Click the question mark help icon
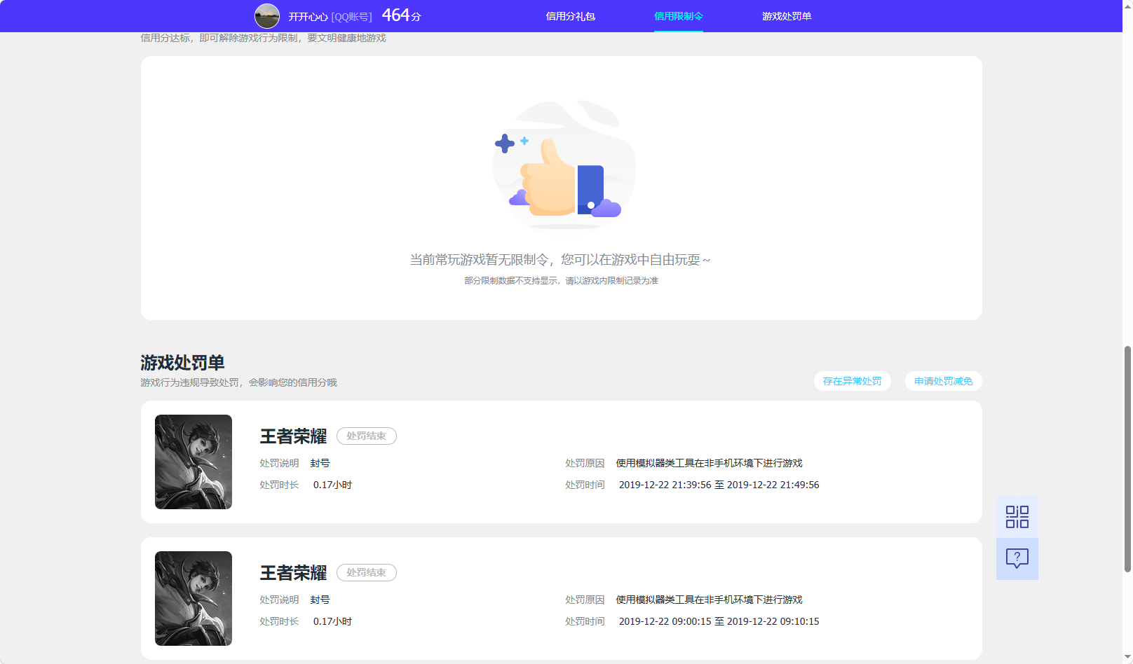This screenshot has width=1133, height=664. [1017, 558]
